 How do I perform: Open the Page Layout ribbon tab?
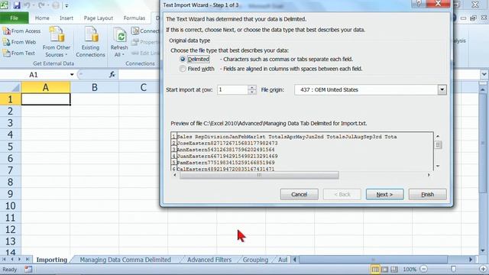point(99,18)
